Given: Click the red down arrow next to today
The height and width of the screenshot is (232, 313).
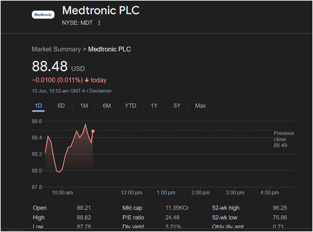Looking at the screenshot, I should coord(87,80).
